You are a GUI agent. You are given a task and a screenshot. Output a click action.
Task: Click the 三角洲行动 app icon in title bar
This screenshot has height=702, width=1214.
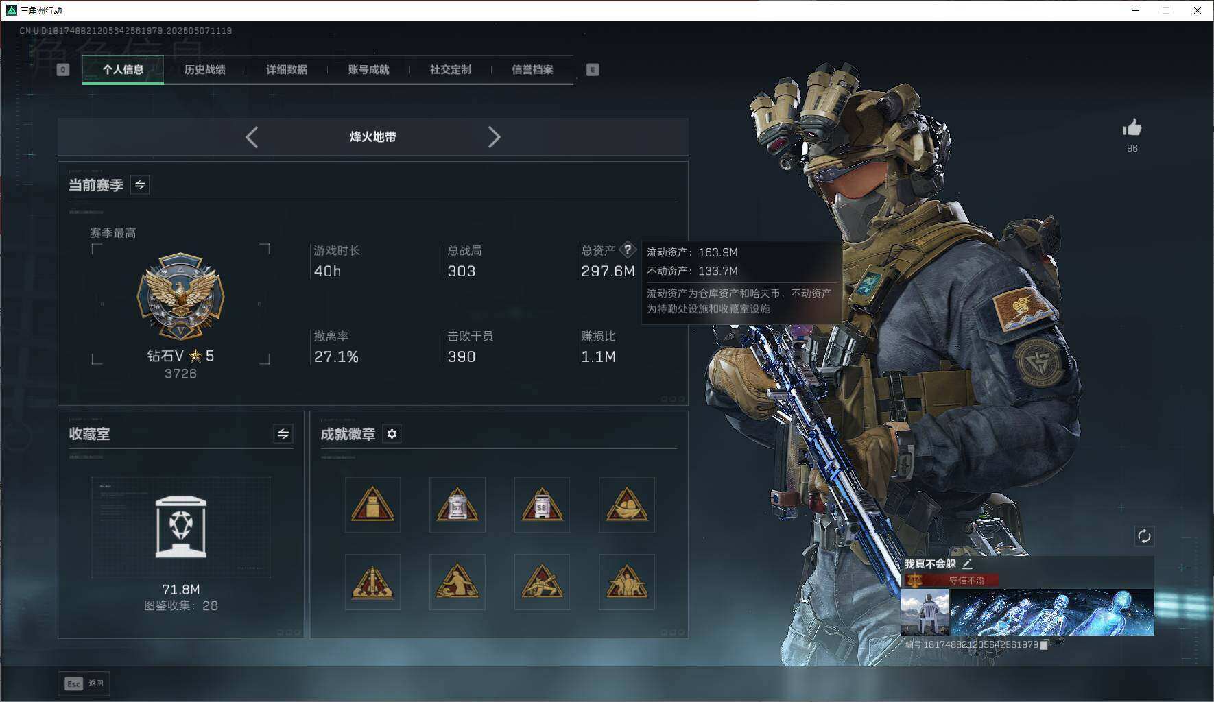point(11,10)
